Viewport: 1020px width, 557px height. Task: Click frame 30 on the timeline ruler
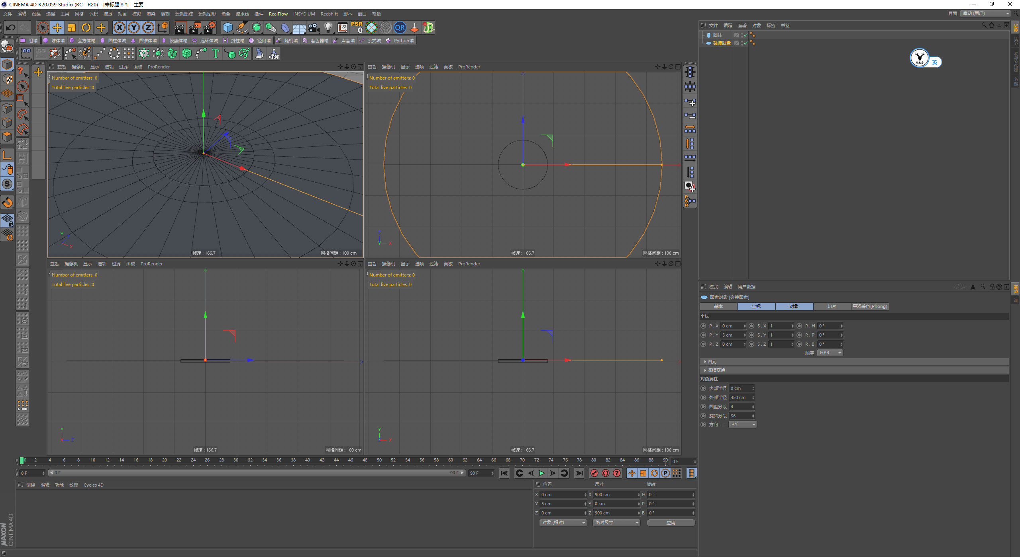pyautogui.click(x=236, y=460)
